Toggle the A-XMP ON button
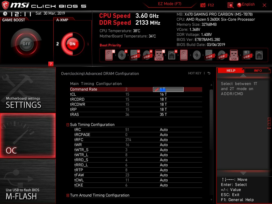This screenshot has width=272, height=204. pos(73,44)
